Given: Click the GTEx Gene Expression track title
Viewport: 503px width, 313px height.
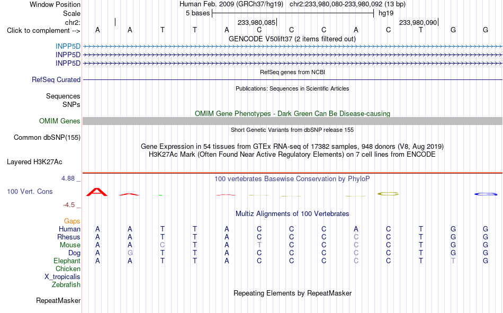Looking at the screenshot, I should point(292,146).
